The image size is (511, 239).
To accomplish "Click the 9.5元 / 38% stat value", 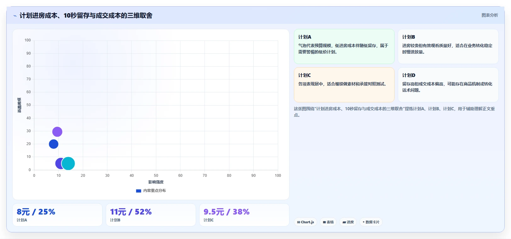I will (x=227, y=212).
